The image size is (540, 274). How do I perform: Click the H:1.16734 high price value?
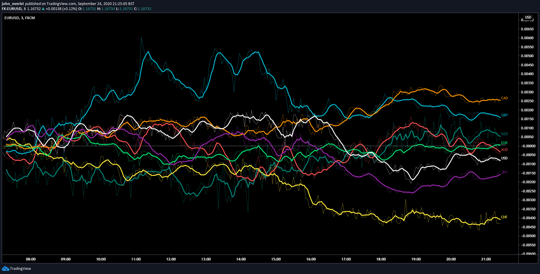(x=106, y=9)
